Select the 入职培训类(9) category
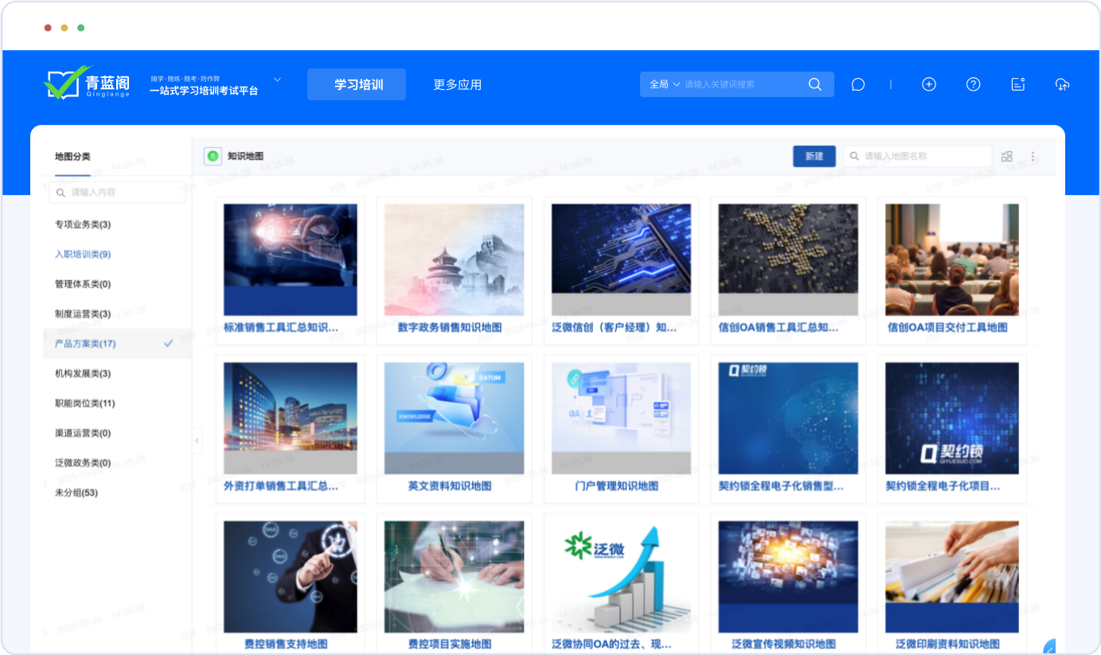Viewport: 1101px width, 655px height. 83,255
